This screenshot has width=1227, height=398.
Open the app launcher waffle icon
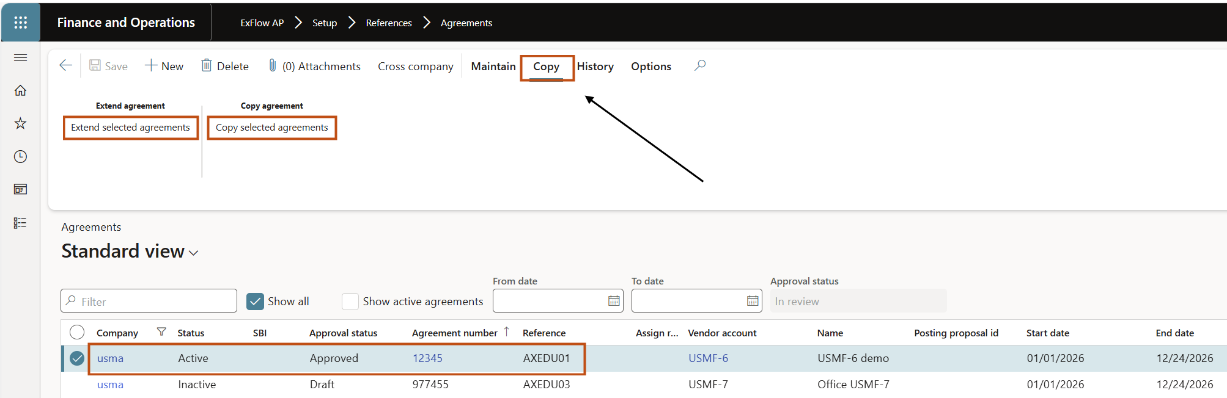[20, 23]
